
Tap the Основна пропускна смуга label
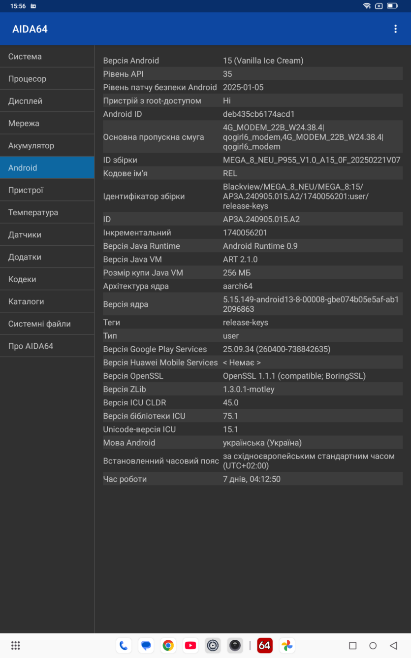154,137
